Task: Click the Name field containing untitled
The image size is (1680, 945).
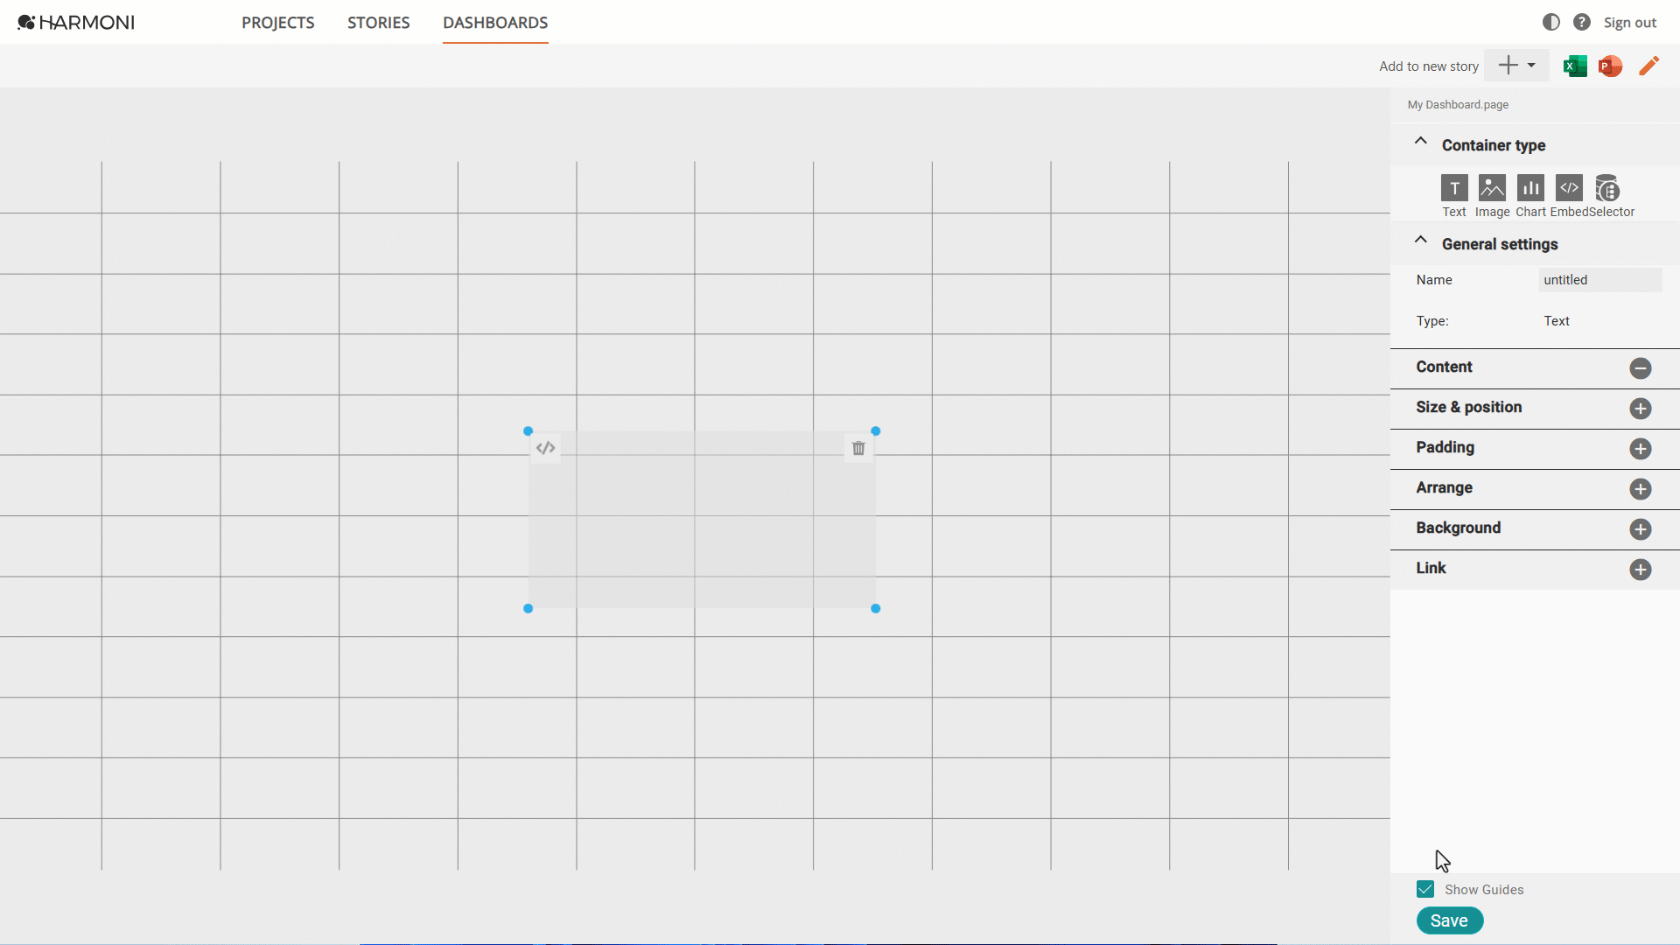Action: pyautogui.click(x=1600, y=280)
